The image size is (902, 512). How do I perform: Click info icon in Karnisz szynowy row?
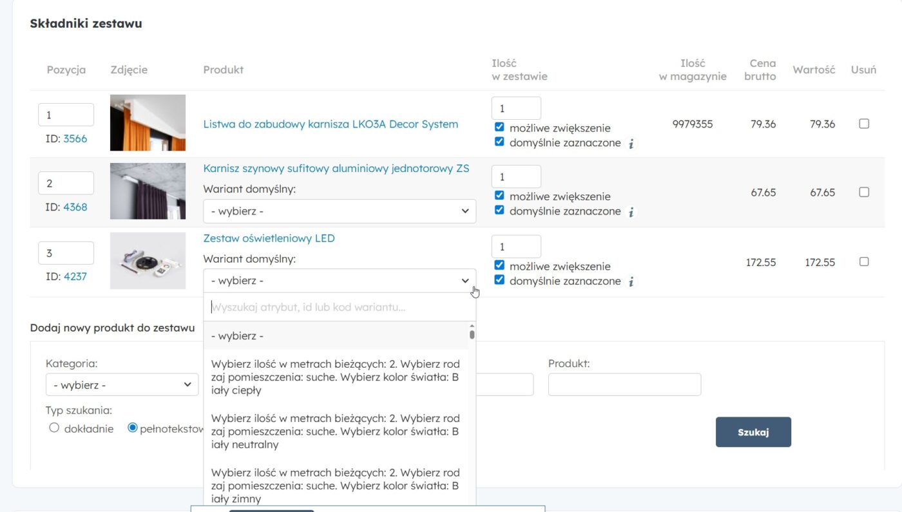coord(631,212)
